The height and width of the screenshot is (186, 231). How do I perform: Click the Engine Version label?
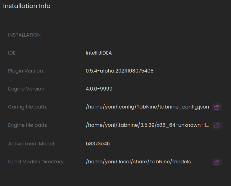coord(27,89)
